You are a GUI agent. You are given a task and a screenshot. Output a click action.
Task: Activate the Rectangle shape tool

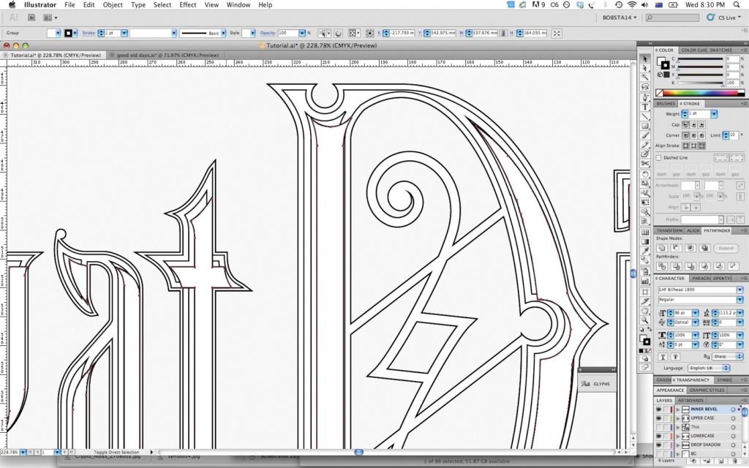coord(645,126)
